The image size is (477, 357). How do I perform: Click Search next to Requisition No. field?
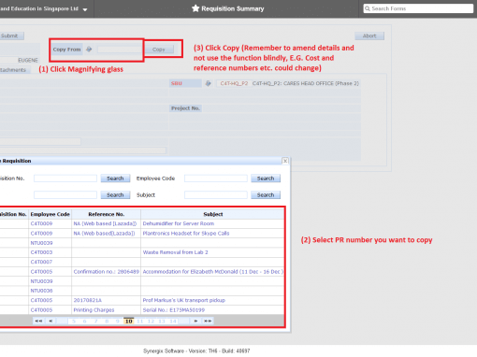click(x=115, y=178)
